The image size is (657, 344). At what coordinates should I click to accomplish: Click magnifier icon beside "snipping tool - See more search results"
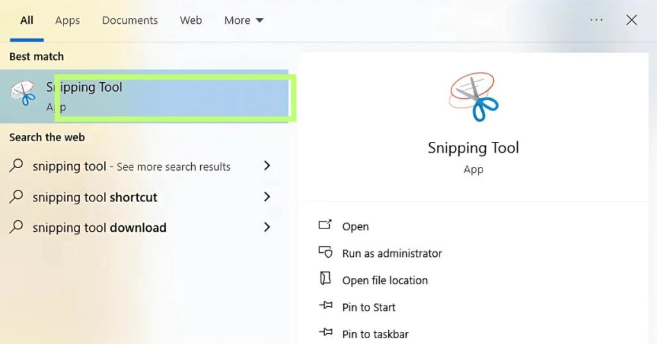tap(16, 166)
